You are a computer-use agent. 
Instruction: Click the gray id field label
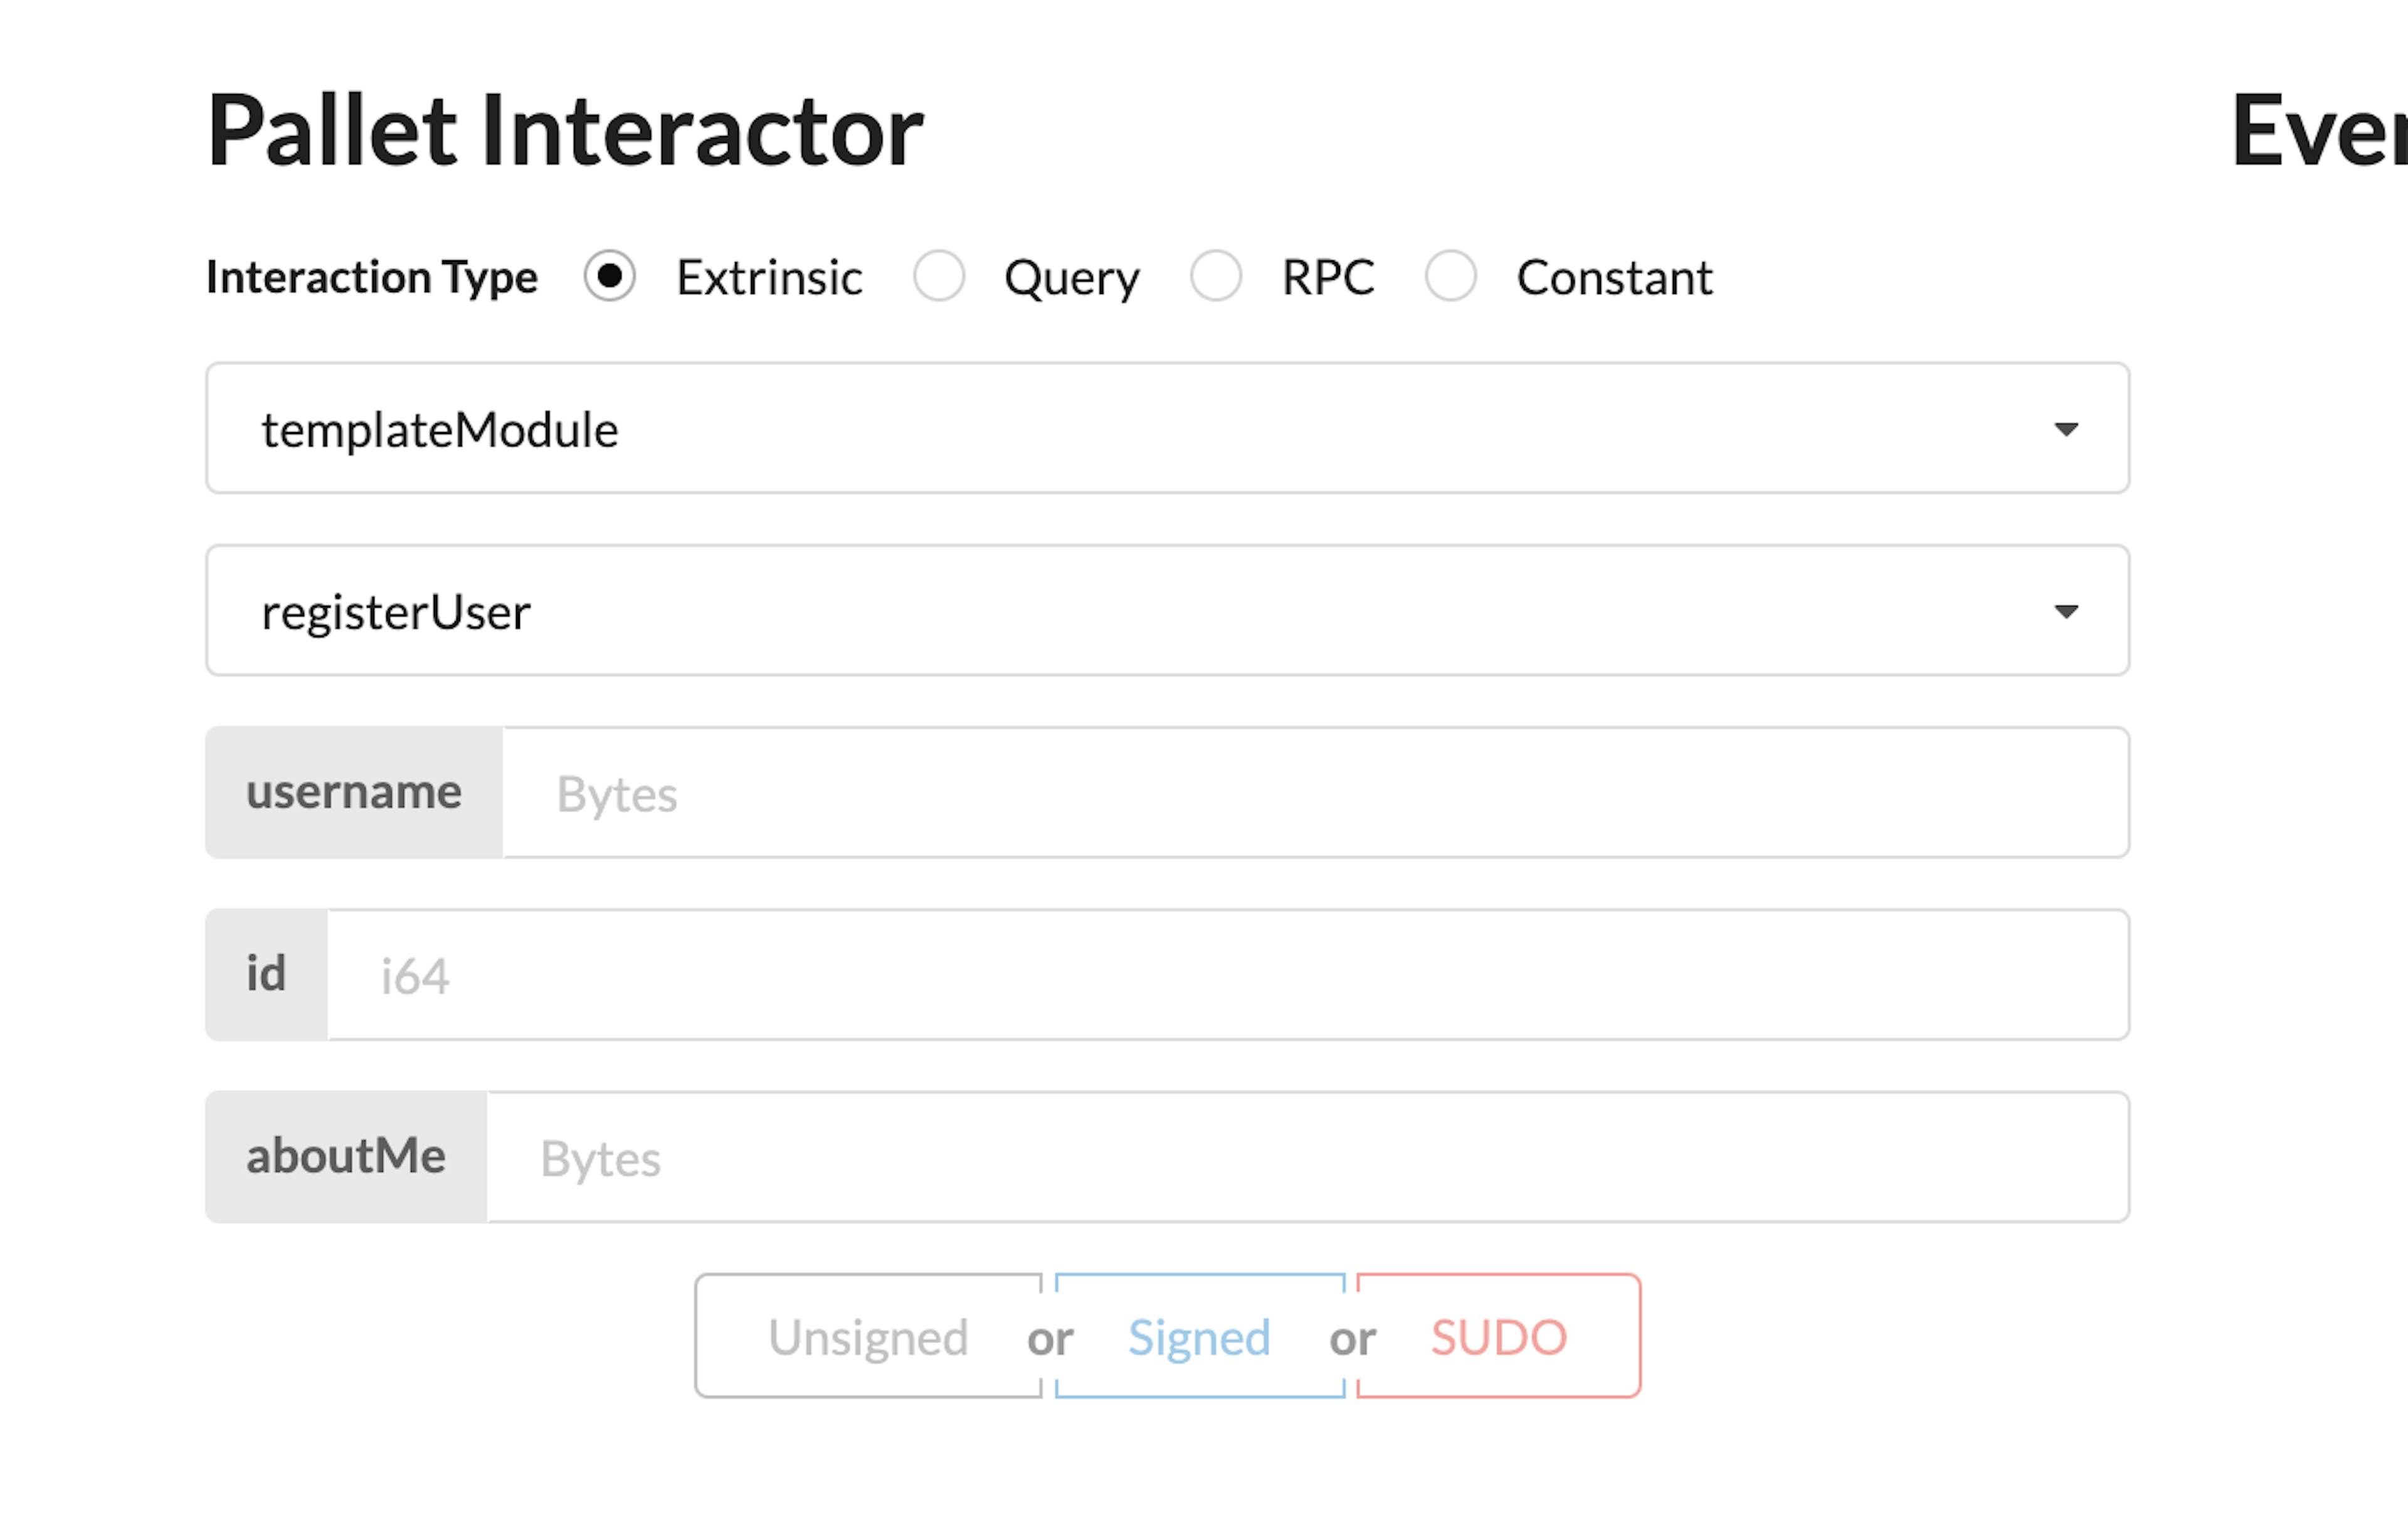click(x=266, y=975)
